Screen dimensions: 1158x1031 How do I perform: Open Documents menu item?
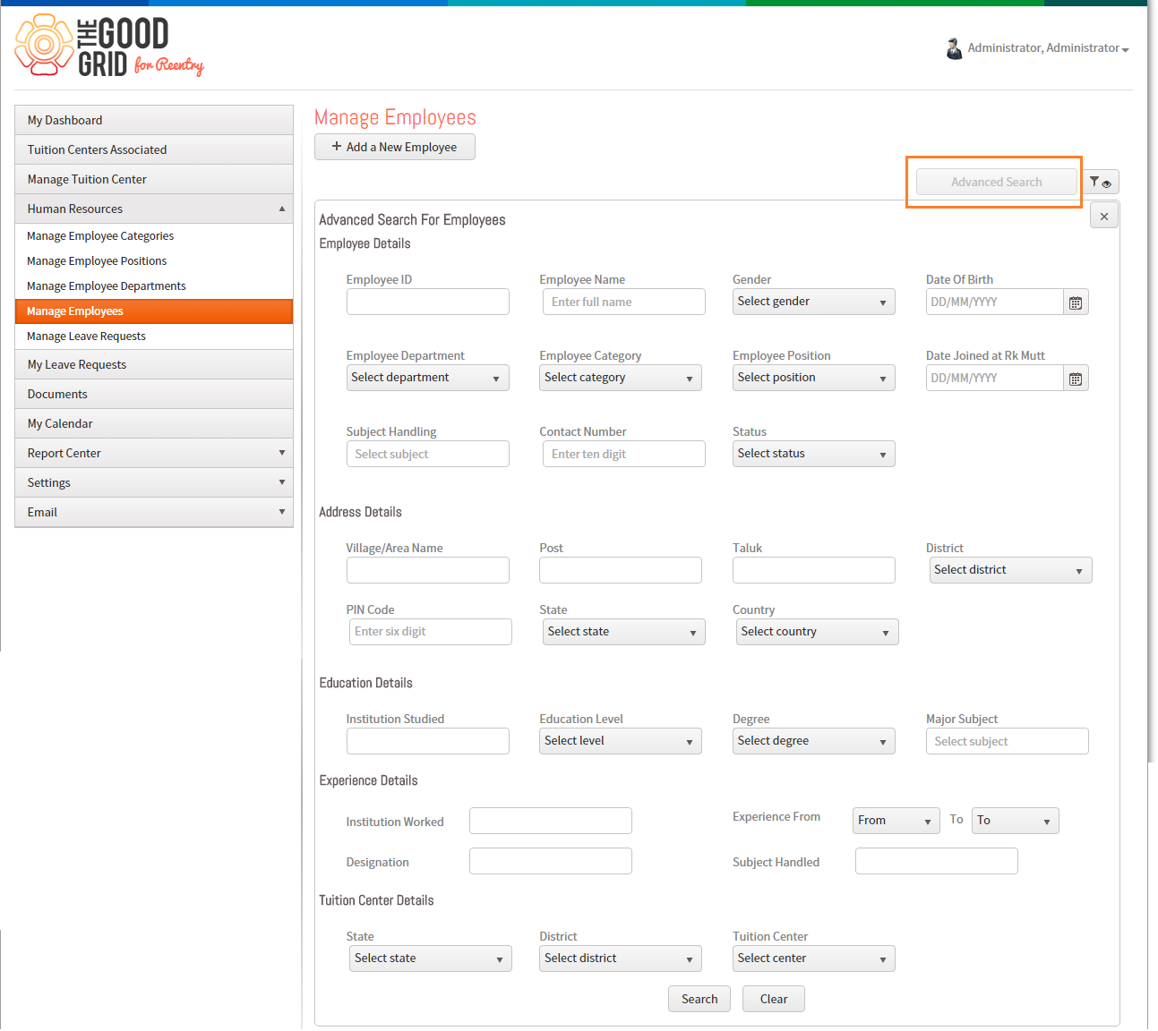[154, 394]
